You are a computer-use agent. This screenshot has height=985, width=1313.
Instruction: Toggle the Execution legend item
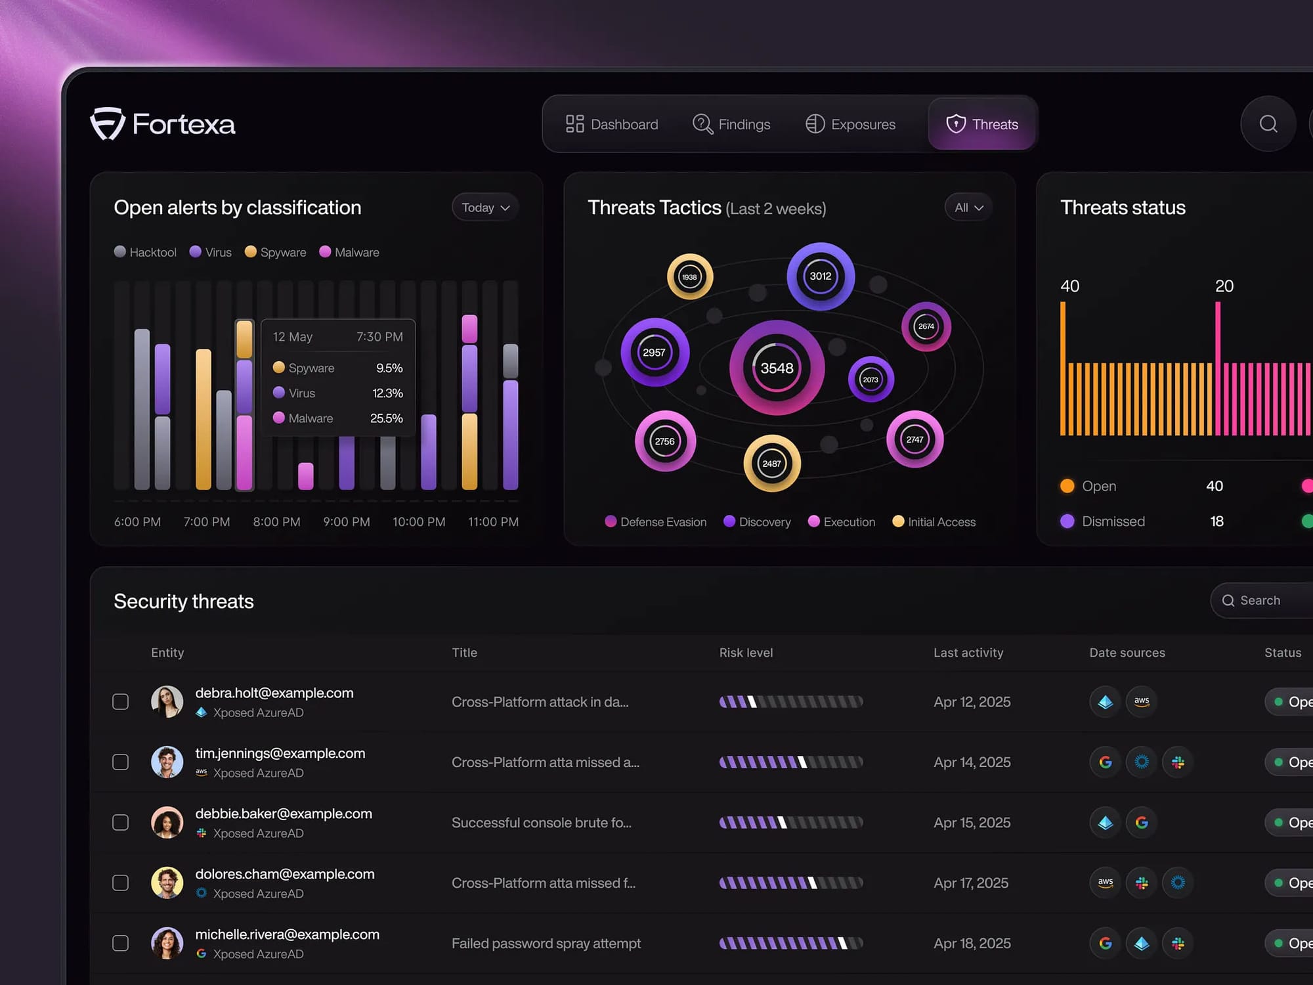pyautogui.click(x=842, y=522)
